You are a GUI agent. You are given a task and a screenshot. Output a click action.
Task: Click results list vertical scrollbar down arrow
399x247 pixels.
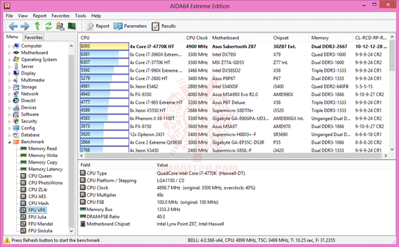[x=392, y=150]
